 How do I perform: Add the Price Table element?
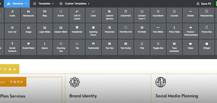tap(174, 31)
